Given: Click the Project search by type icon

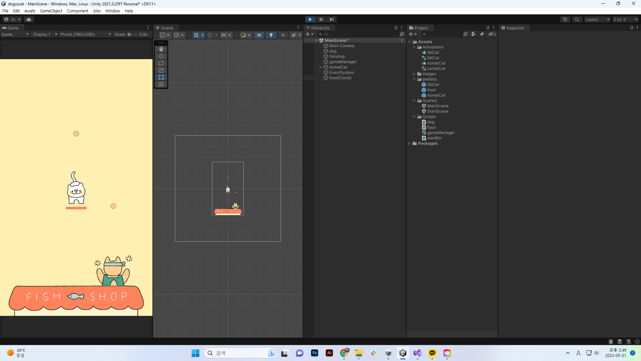Looking at the screenshot, I should coord(473,34).
